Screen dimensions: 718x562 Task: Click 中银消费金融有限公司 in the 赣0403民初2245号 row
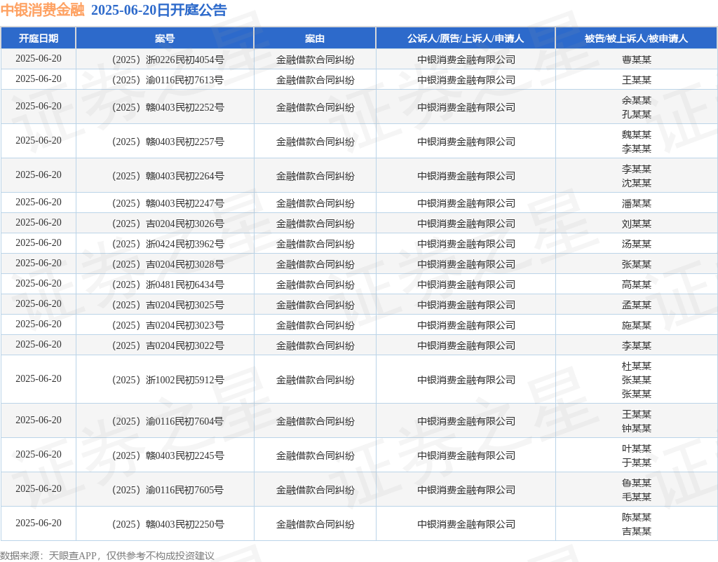point(466,455)
